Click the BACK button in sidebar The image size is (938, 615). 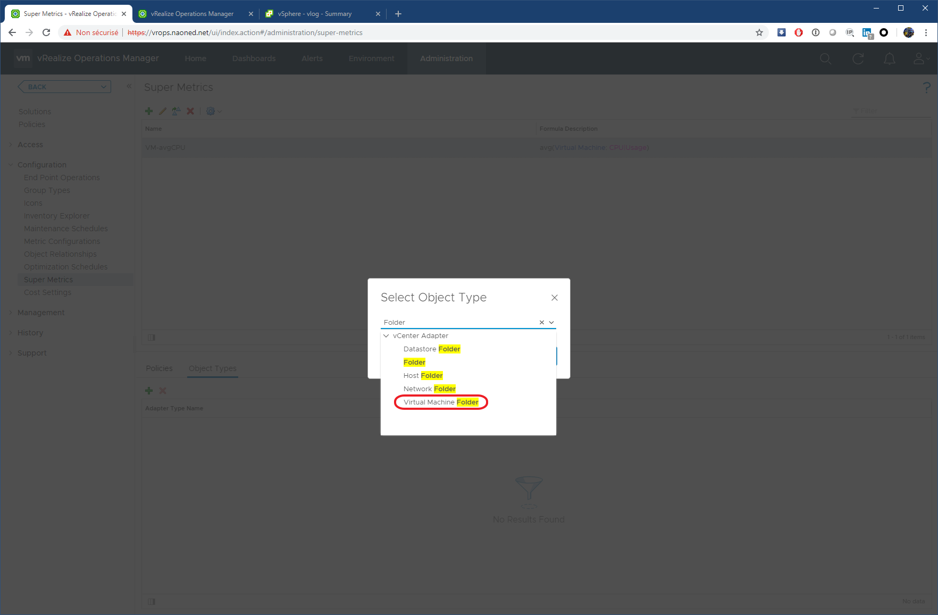(x=64, y=87)
